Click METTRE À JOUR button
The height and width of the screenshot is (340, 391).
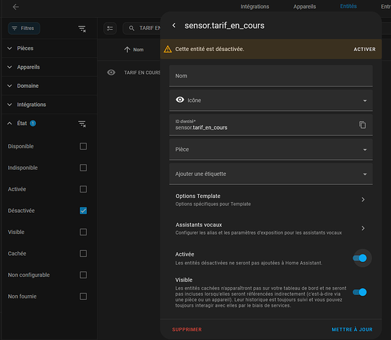pos(352,330)
